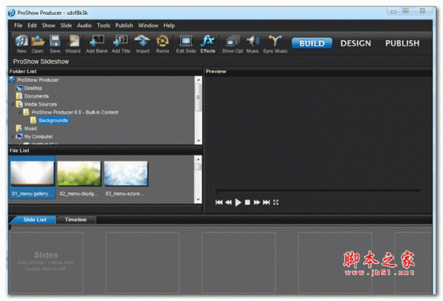This screenshot has width=443, height=301.
Task: Click the File List scroll up arrow
Action: [199, 159]
